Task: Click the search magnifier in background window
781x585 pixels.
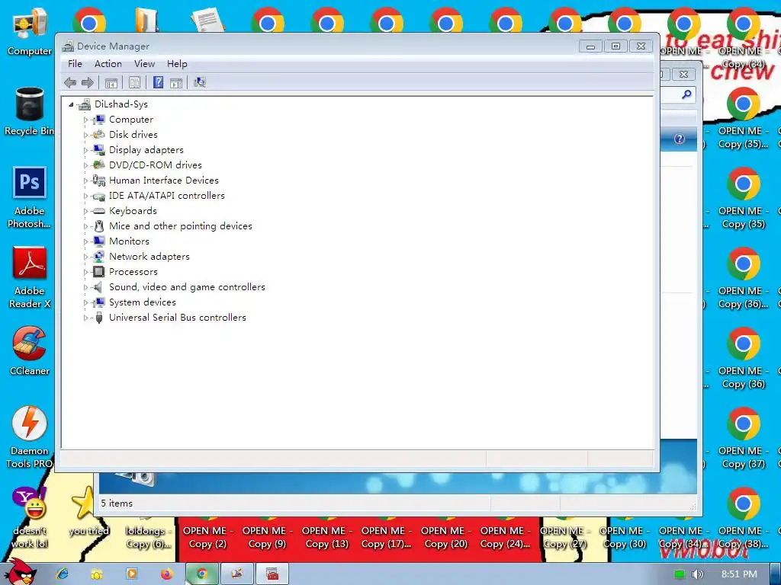Action: click(x=686, y=94)
